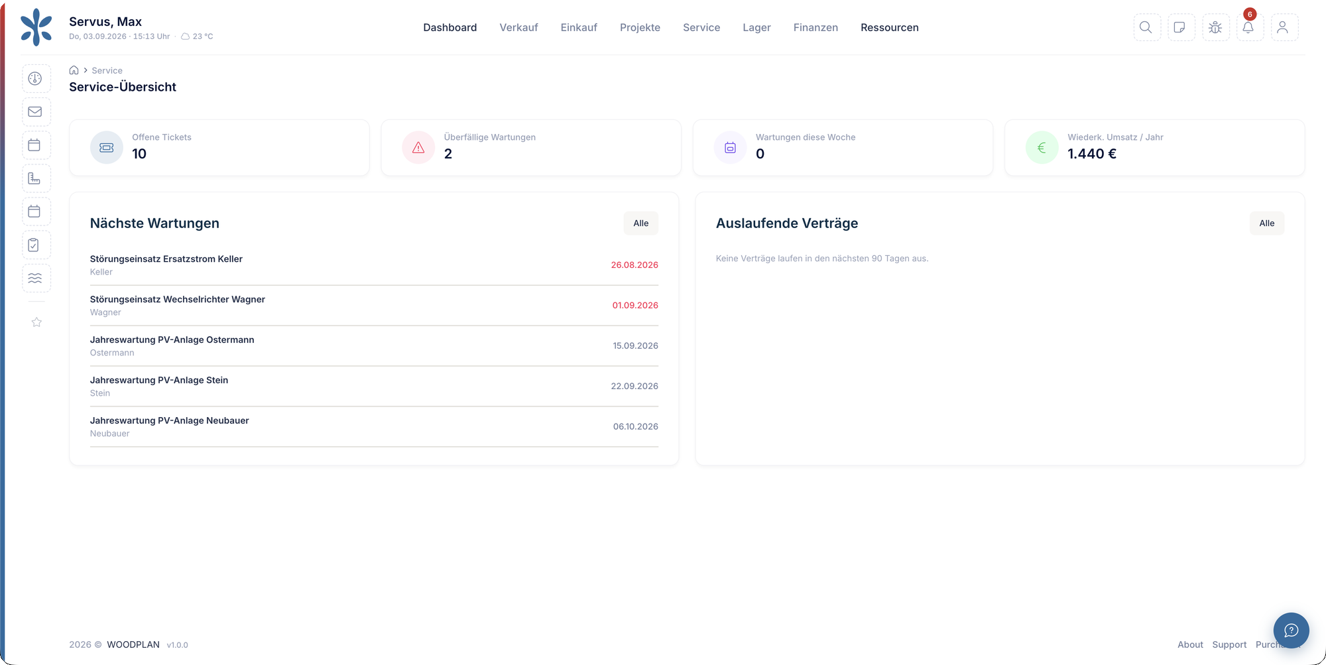Screen dimensions: 1326x665
Task: Open the Lager menu
Action: (x=756, y=27)
